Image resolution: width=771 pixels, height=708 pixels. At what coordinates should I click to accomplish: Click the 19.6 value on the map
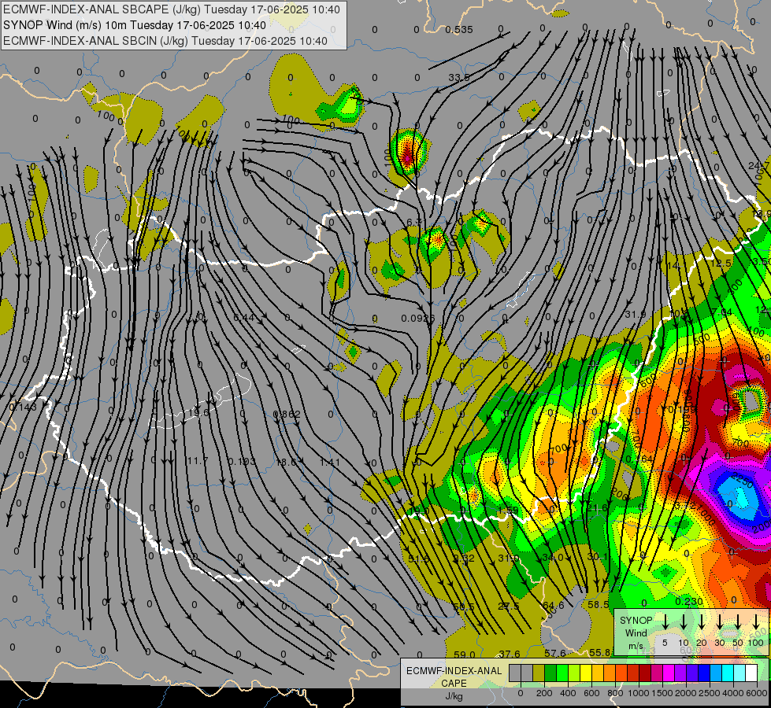click(x=198, y=413)
